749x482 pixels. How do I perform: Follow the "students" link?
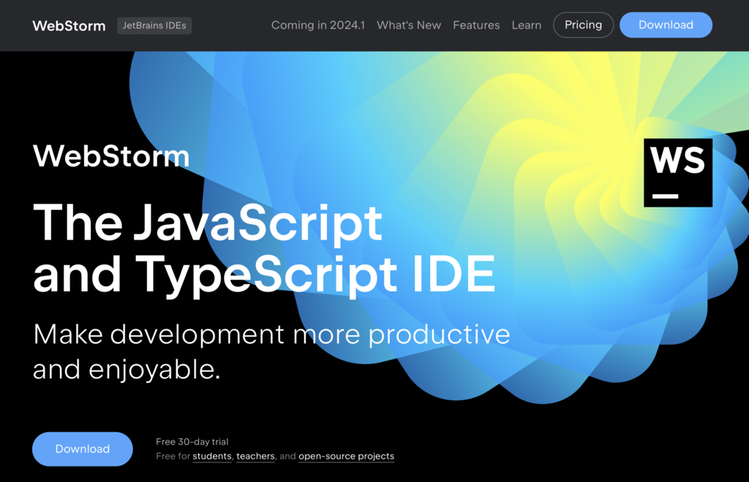click(211, 456)
